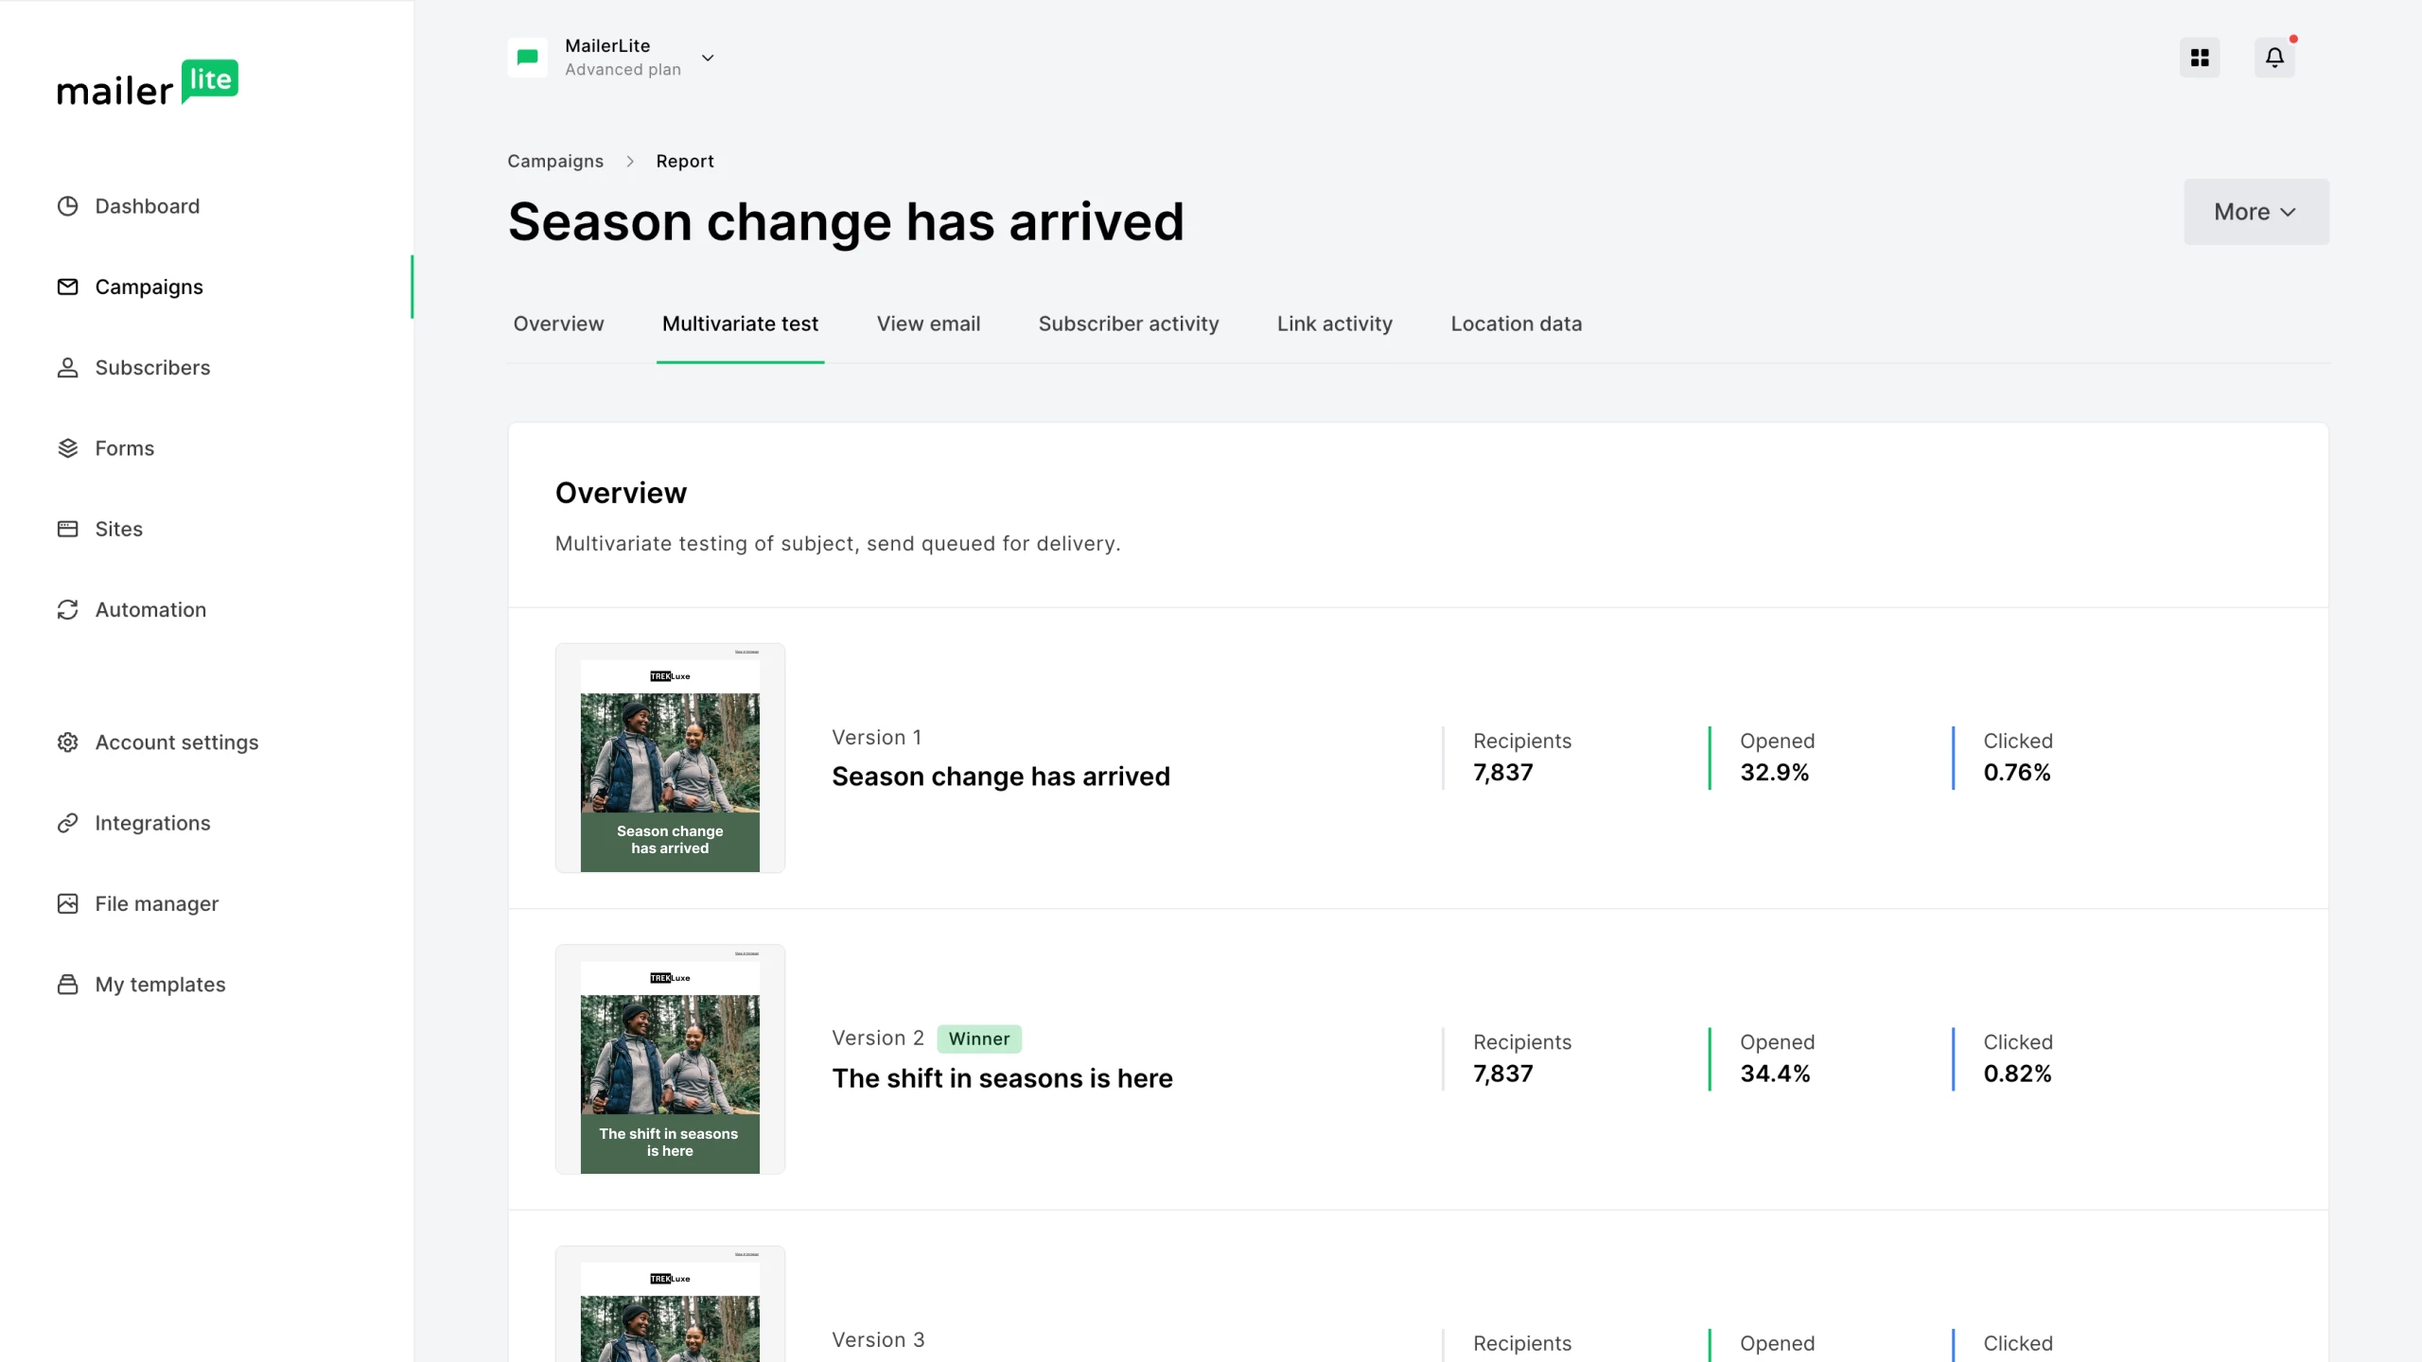2422x1362 pixels.
Task: Open the File manager
Action: tap(156, 904)
